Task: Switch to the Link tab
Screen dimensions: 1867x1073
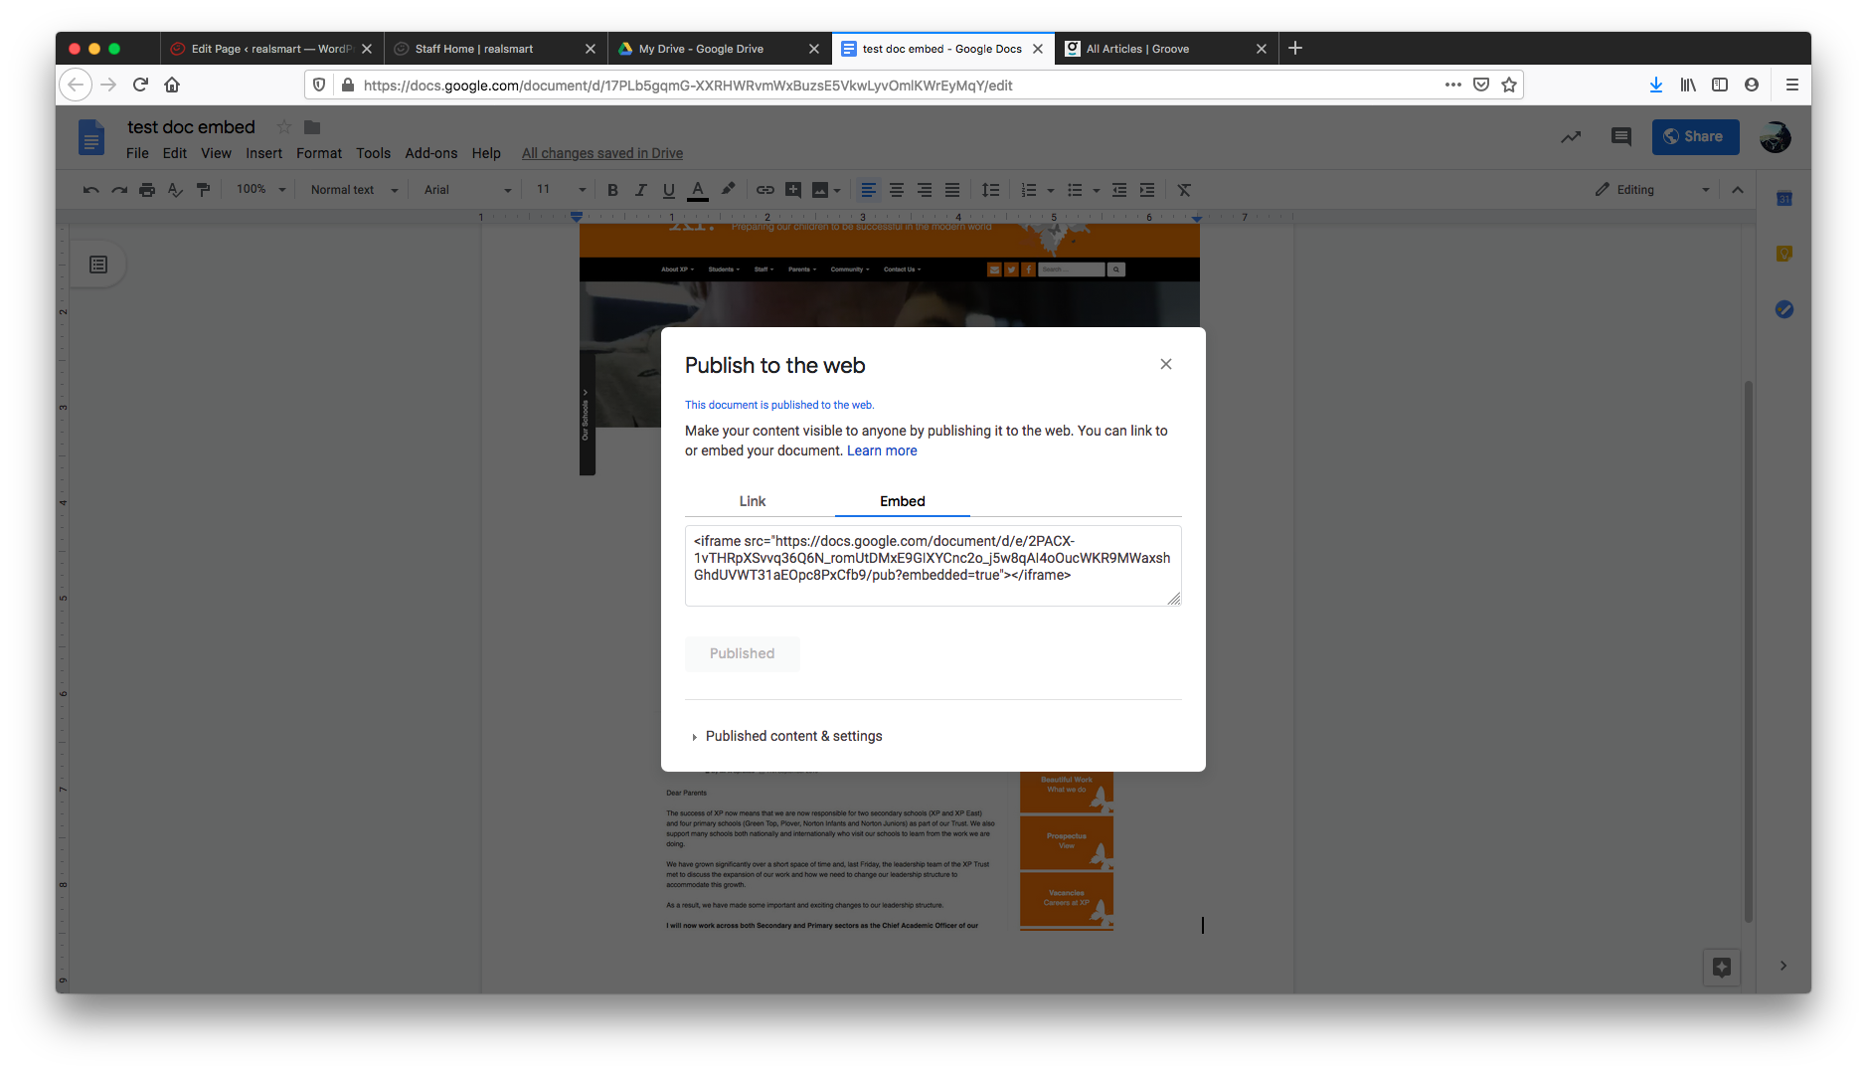Action: tap(753, 501)
